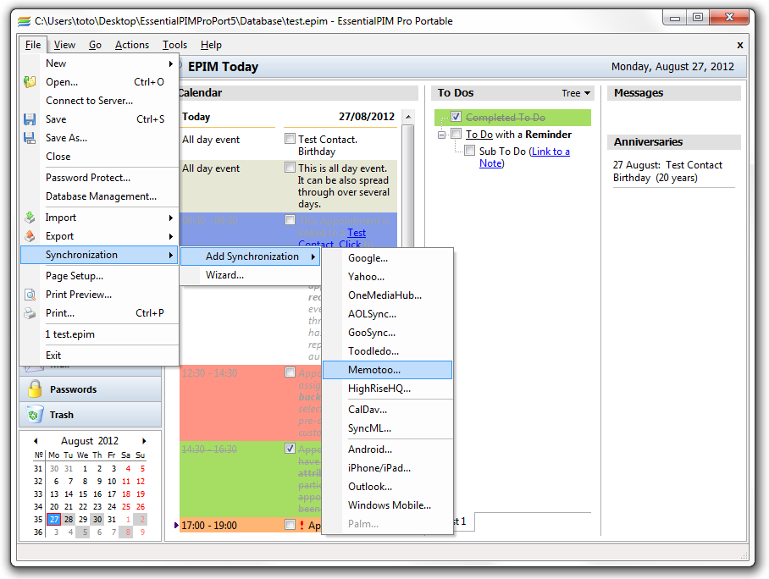Click the Trash recycle bin icon

click(x=35, y=415)
